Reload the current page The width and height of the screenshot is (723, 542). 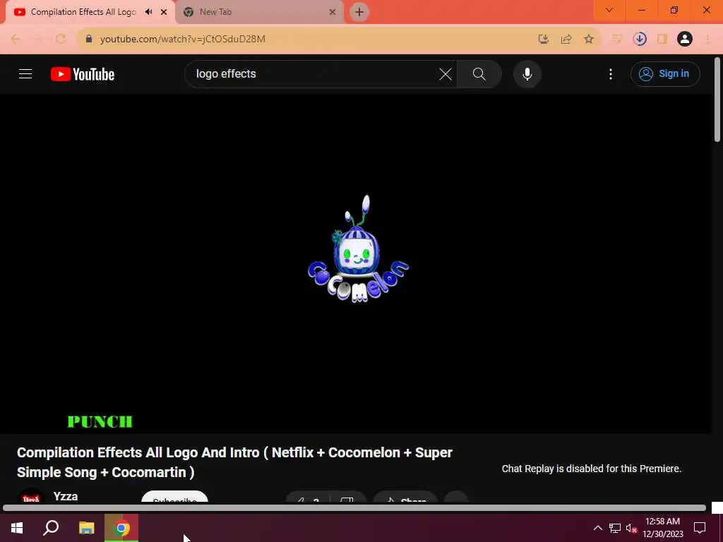point(61,39)
